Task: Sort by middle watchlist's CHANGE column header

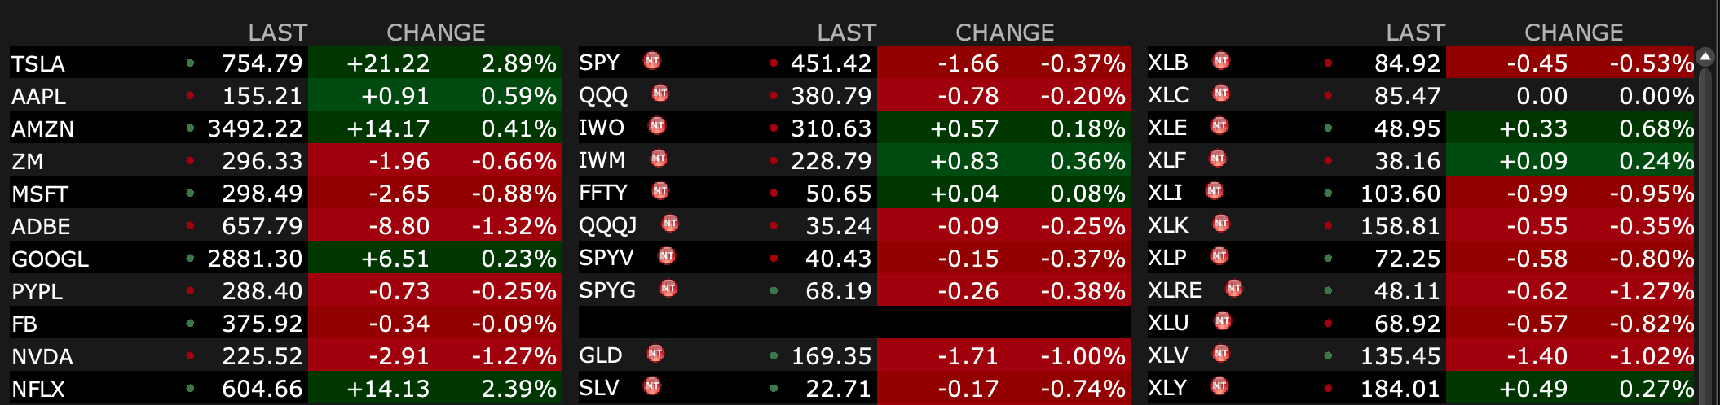Action: (x=1004, y=33)
